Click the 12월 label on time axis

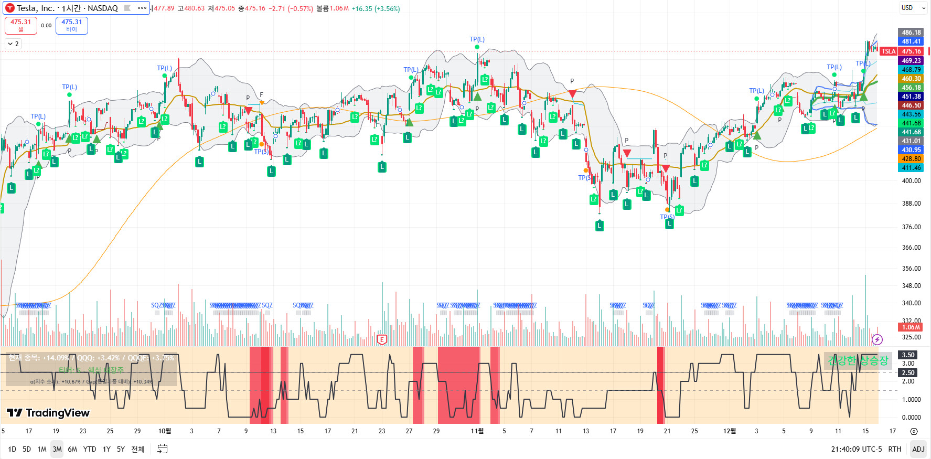tap(730, 431)
